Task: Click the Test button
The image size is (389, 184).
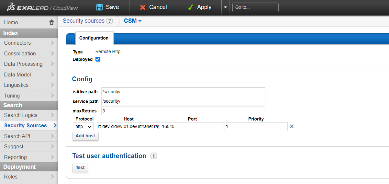Action: 80,168
